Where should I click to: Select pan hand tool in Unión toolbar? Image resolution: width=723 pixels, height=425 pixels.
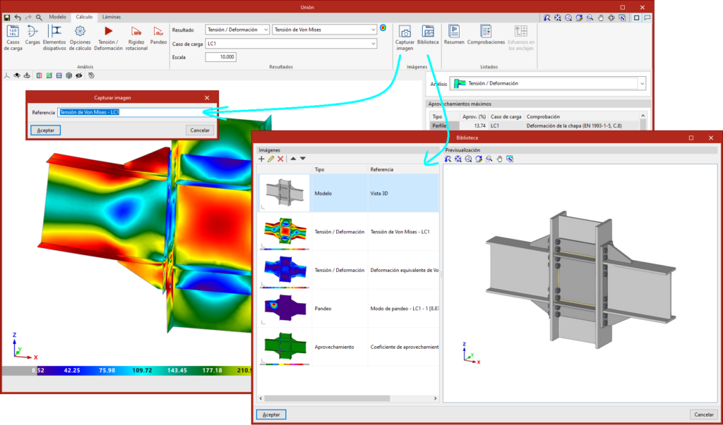coord(600,18)
